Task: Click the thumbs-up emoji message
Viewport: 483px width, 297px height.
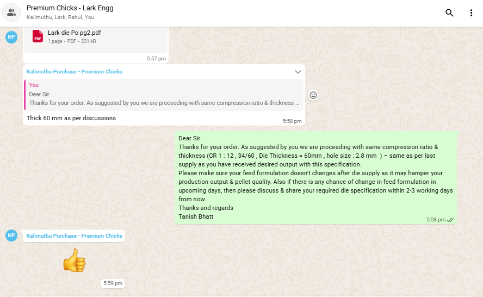Action: [75, 260]
